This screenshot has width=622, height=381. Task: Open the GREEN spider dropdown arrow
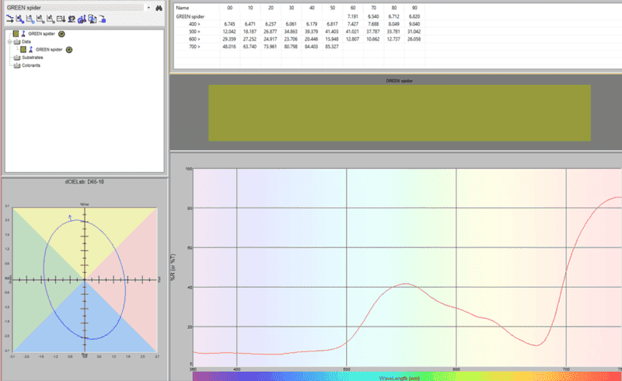(149, 8)
